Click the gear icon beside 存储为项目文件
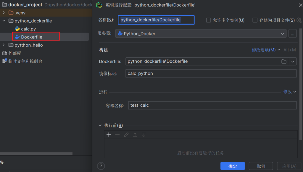The width and height of the screenshot is (303, 172). (299, 20)
